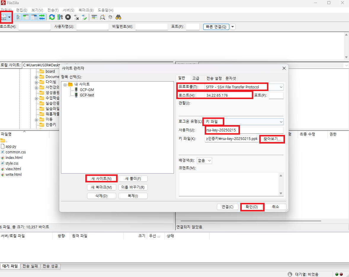The width and height of the screenshot is (349, 277).
Task: Toggle the local directory tree icon
Action: [26, 17]
